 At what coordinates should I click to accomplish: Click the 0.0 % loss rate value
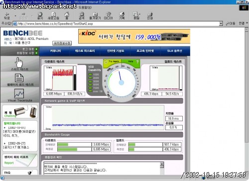click(174, 128)
